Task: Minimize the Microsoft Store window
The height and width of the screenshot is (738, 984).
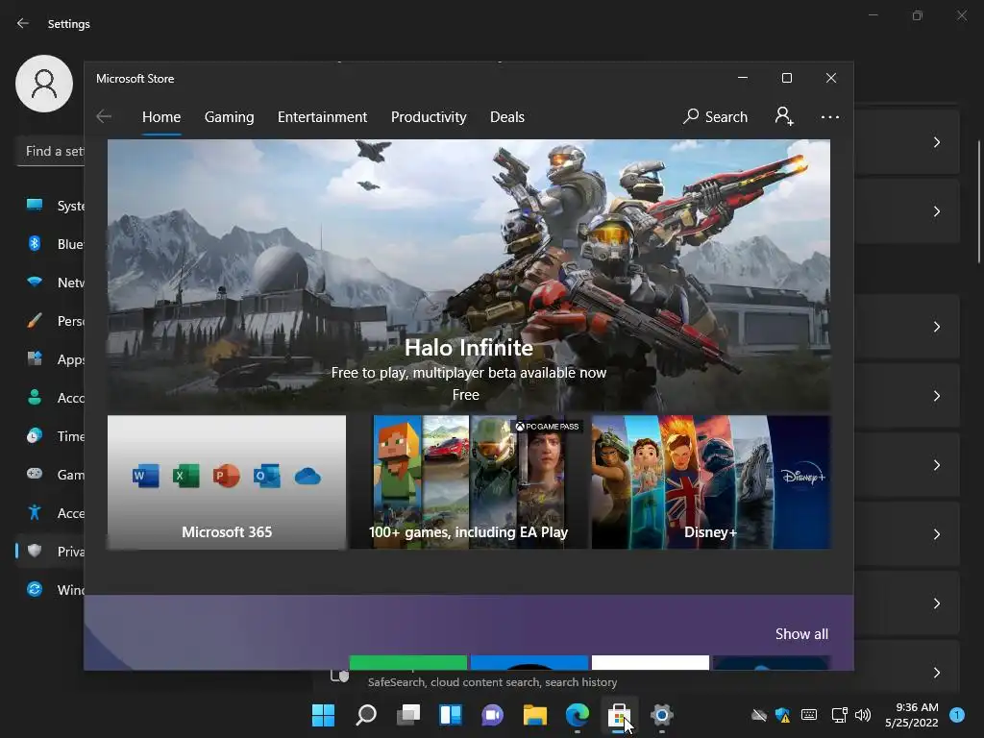Action: tap(743, 78)
